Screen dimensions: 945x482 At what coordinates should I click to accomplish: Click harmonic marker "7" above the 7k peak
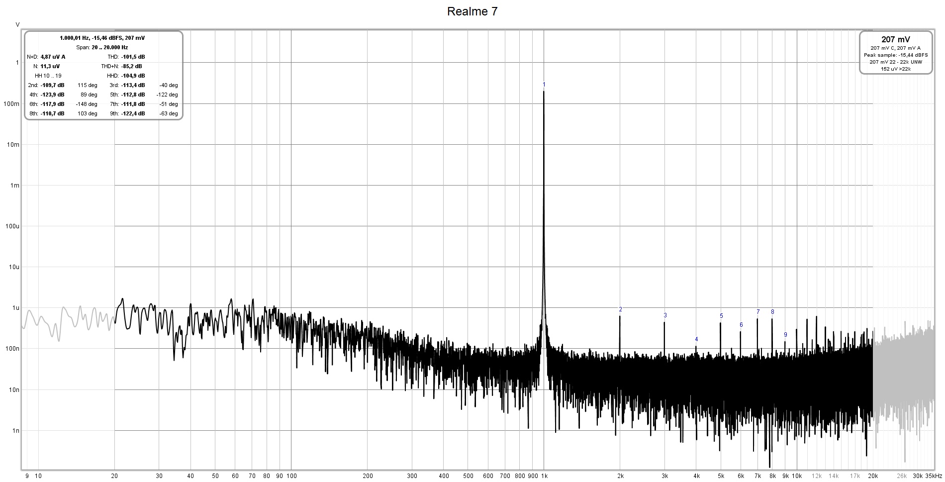click(x=758, y=312)
